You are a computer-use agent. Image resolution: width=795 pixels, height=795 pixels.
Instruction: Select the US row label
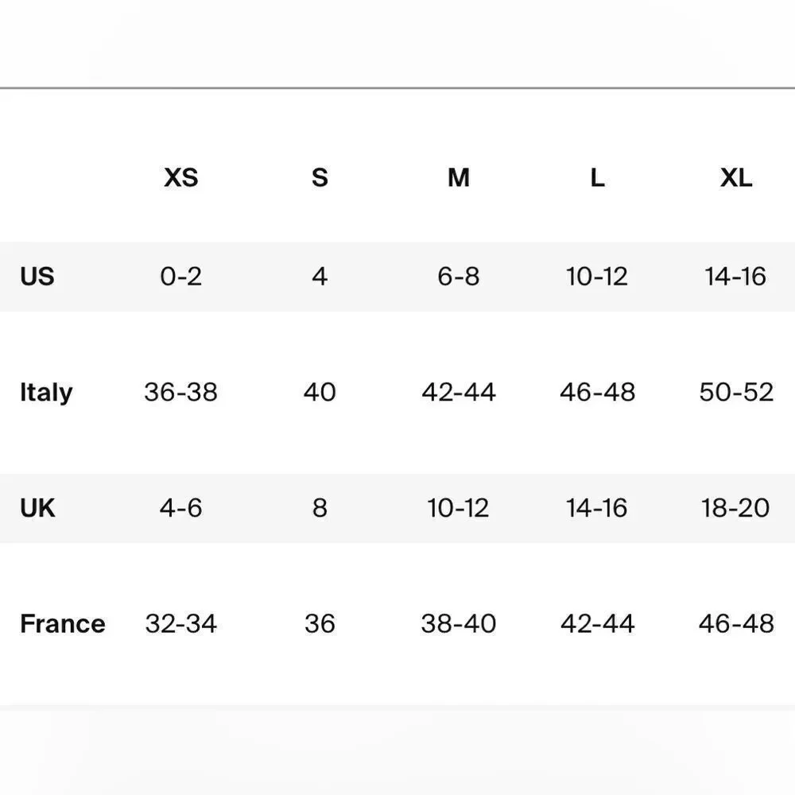(x=37, y=277)
